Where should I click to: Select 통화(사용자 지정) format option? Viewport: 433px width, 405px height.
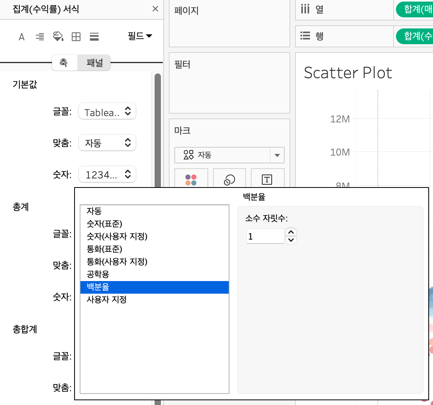(x=154, y=262)
